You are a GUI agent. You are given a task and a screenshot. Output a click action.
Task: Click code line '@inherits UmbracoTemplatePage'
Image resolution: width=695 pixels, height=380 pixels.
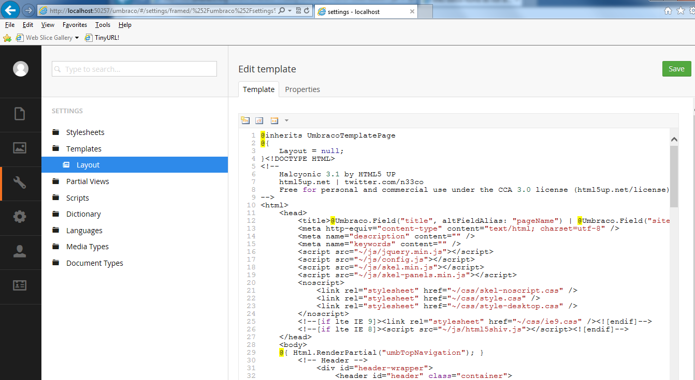(x=328, y=135)
